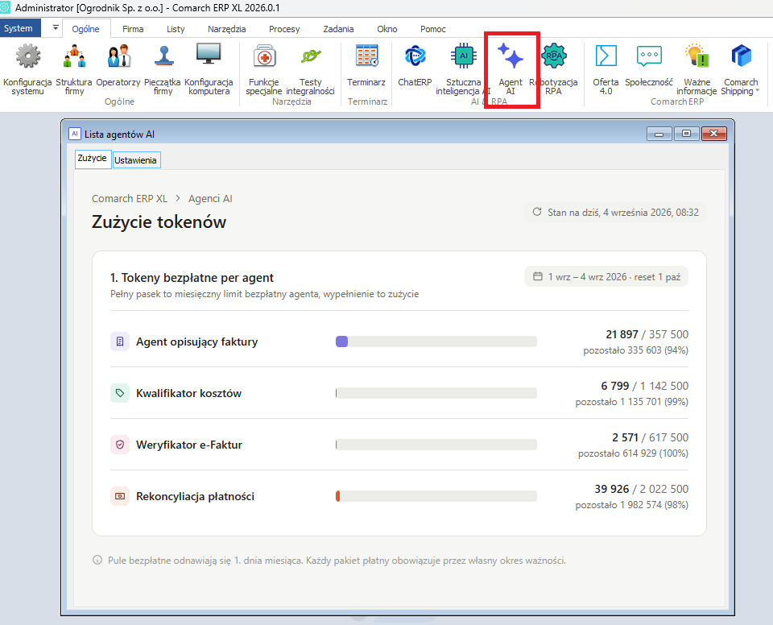Image resolution: width=773 pixels, height=625 pixels.
Task: Click Comarch ERP XL app icon in title bar
Action: (x=5, y=7)
